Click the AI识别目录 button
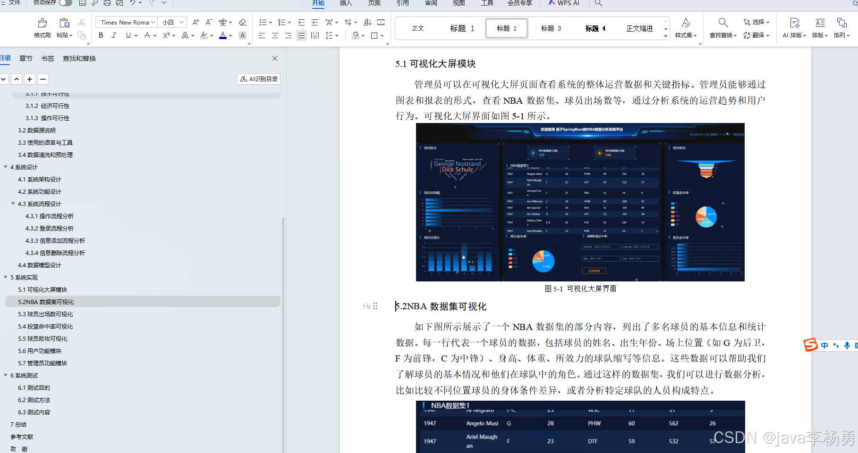The width and height of the screenshot is (858, 453). point(258,79)
